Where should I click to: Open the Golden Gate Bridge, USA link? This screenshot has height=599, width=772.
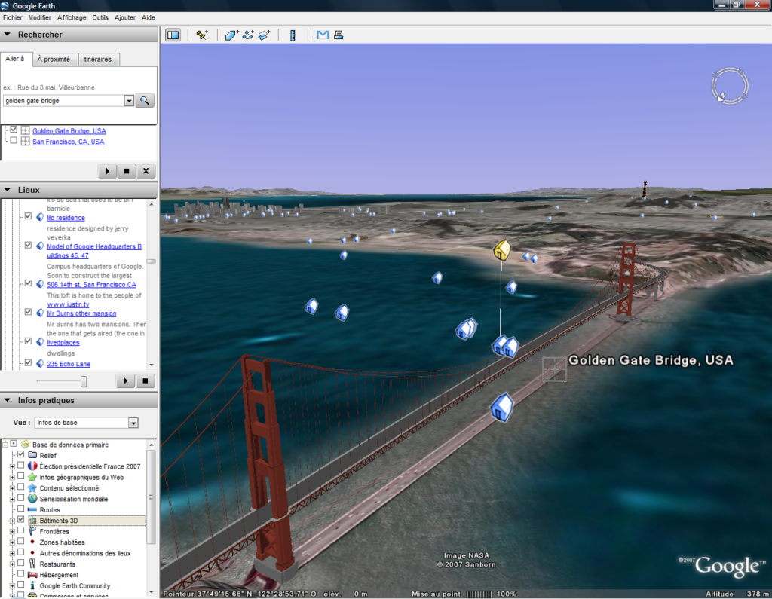click(69, 131)
